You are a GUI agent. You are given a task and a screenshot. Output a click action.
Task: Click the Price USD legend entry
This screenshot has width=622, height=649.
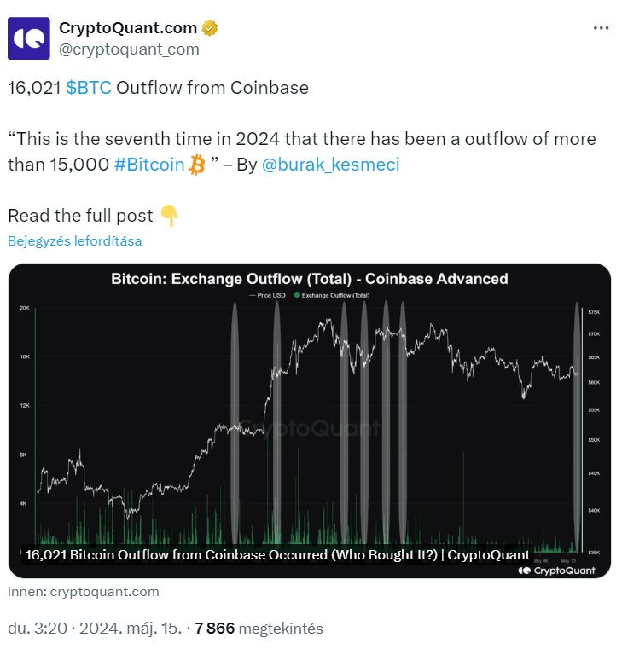(x=268, y=295)
